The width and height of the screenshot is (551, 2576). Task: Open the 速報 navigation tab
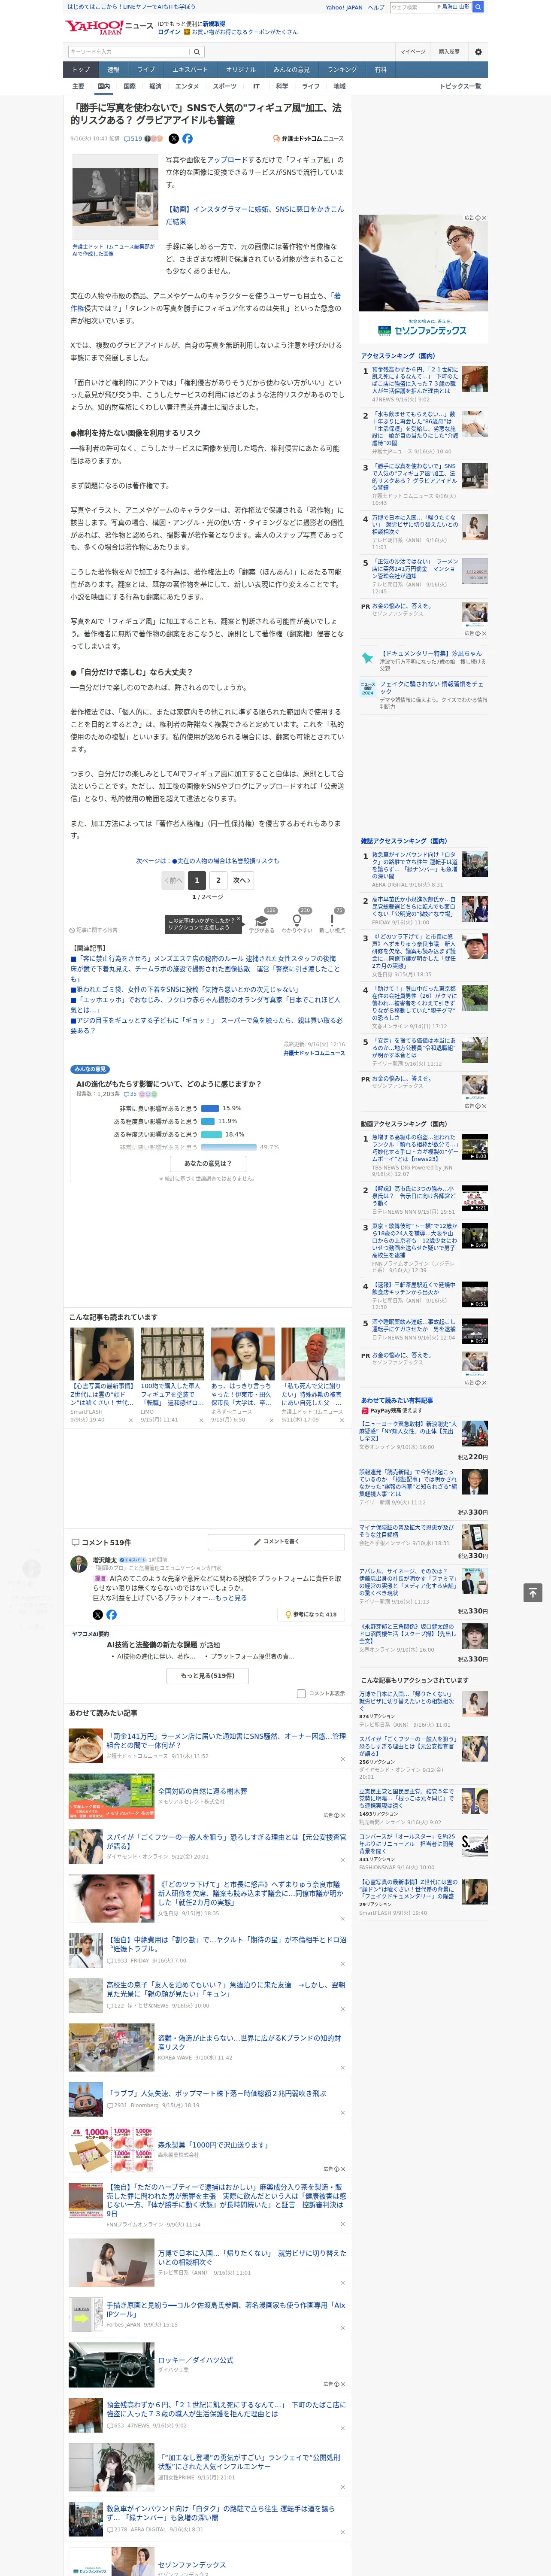[113, 70]
